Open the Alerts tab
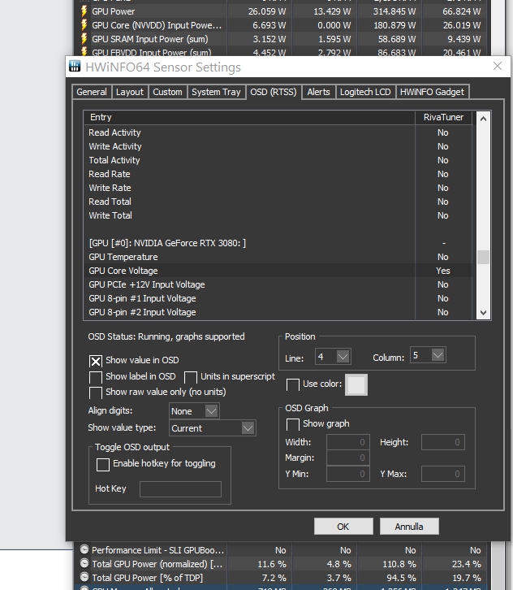The image size is (513, 590). coord(318,92)
